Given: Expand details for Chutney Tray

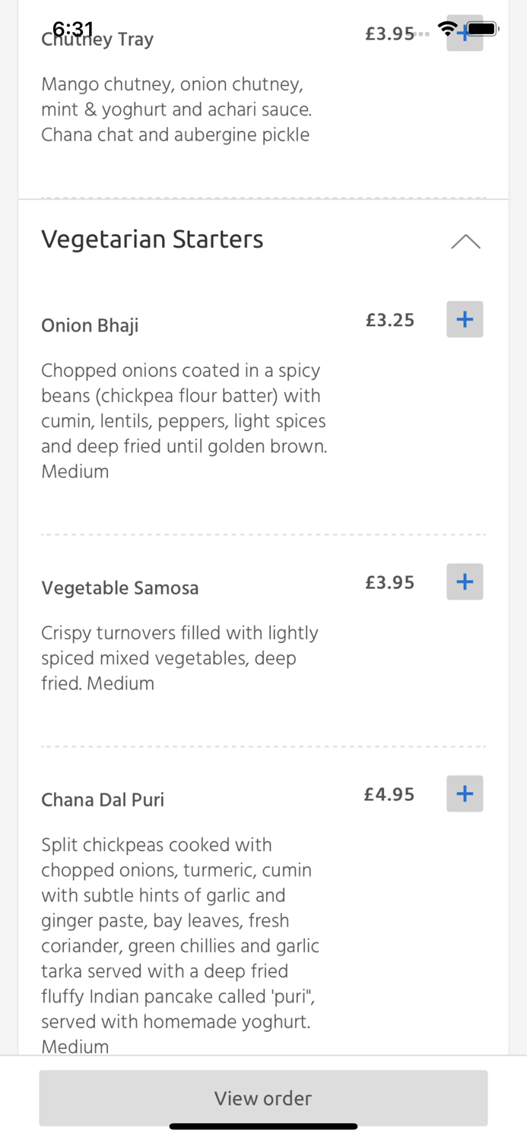Looking at the screenshot, I should pos(97,39).
